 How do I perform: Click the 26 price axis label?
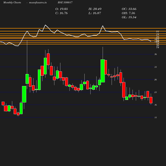[x=156, y=80]
